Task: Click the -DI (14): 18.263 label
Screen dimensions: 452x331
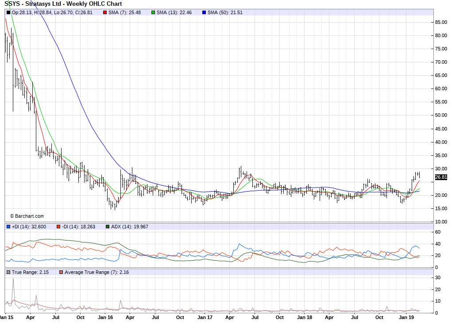Action: (78, 227)
